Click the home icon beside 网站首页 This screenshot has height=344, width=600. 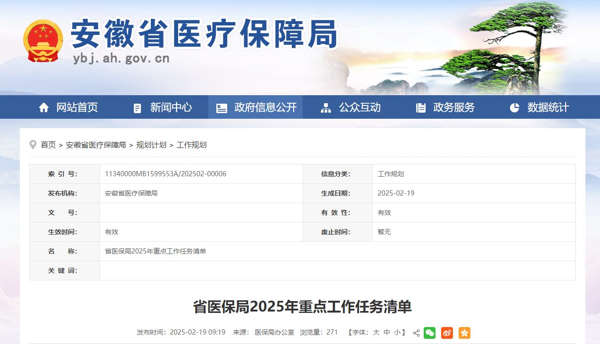coord(44,107)
